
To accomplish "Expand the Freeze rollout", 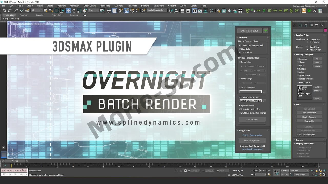I will (299, 140).
